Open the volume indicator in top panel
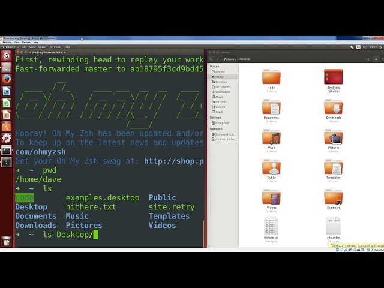The image size is (384, 288). 364,47
